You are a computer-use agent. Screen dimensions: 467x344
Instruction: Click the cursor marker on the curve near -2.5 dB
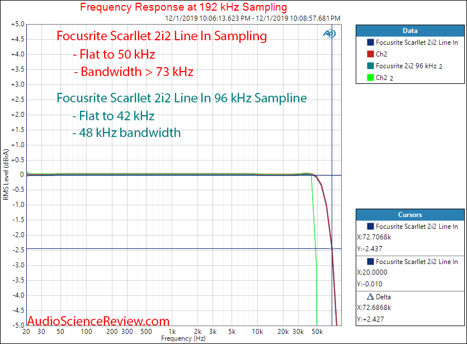pyautogui.click(x=332, y=249)
